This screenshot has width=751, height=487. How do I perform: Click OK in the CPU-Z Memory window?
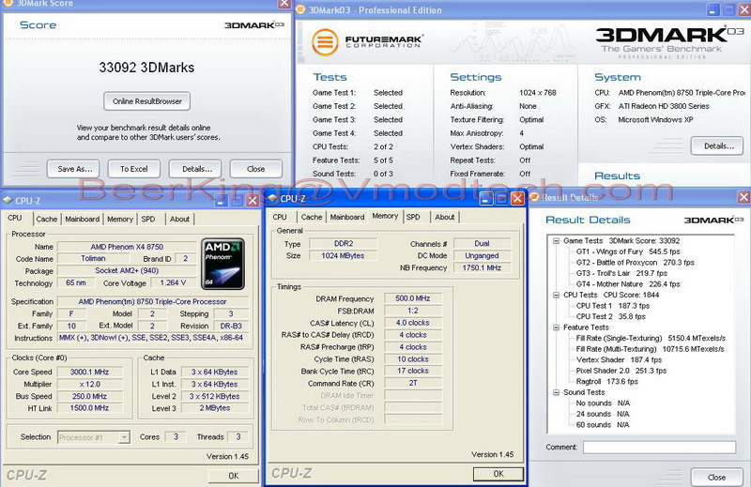click(498, 474)
